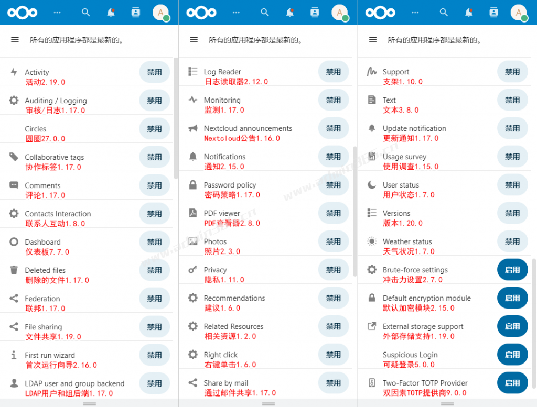This screenshot has height=407, width=537.
Task: Click the Weather status sun icon
Action: 372,241
